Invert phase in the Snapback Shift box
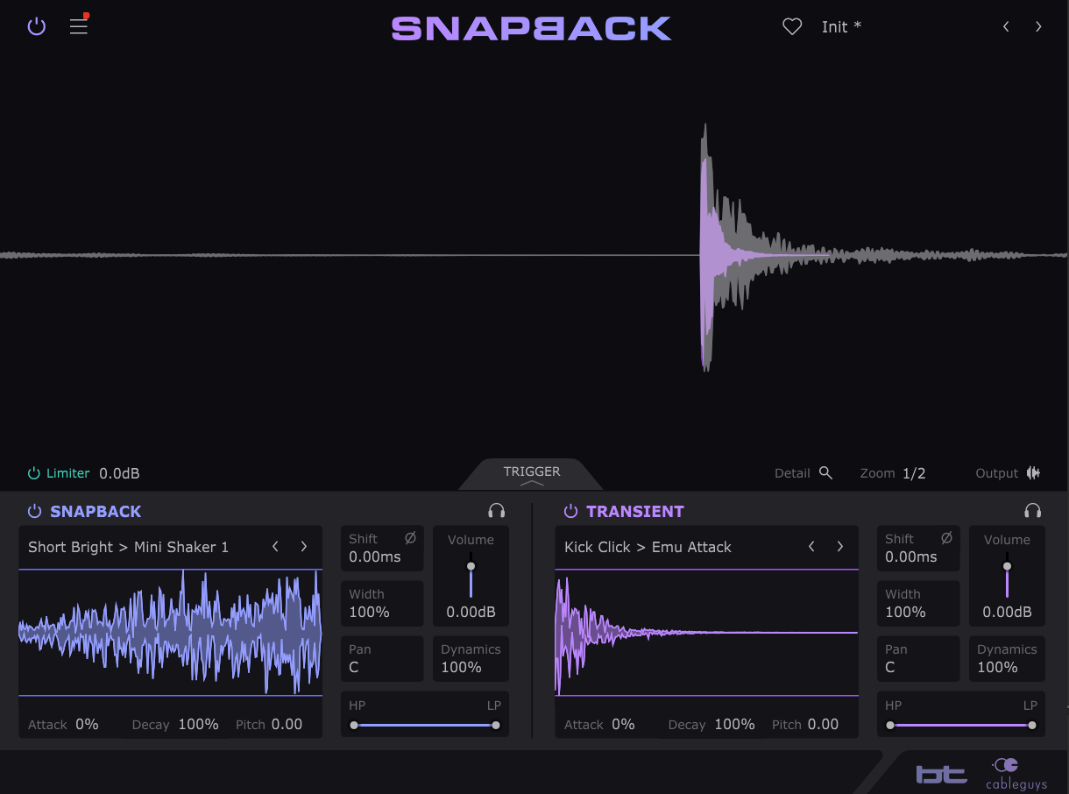This screenshot has height=794, width=1069. coord(410,539)
